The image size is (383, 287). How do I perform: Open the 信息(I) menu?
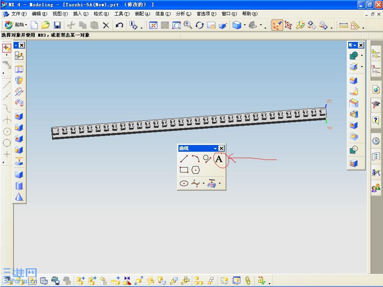click(x=163, y=14)
